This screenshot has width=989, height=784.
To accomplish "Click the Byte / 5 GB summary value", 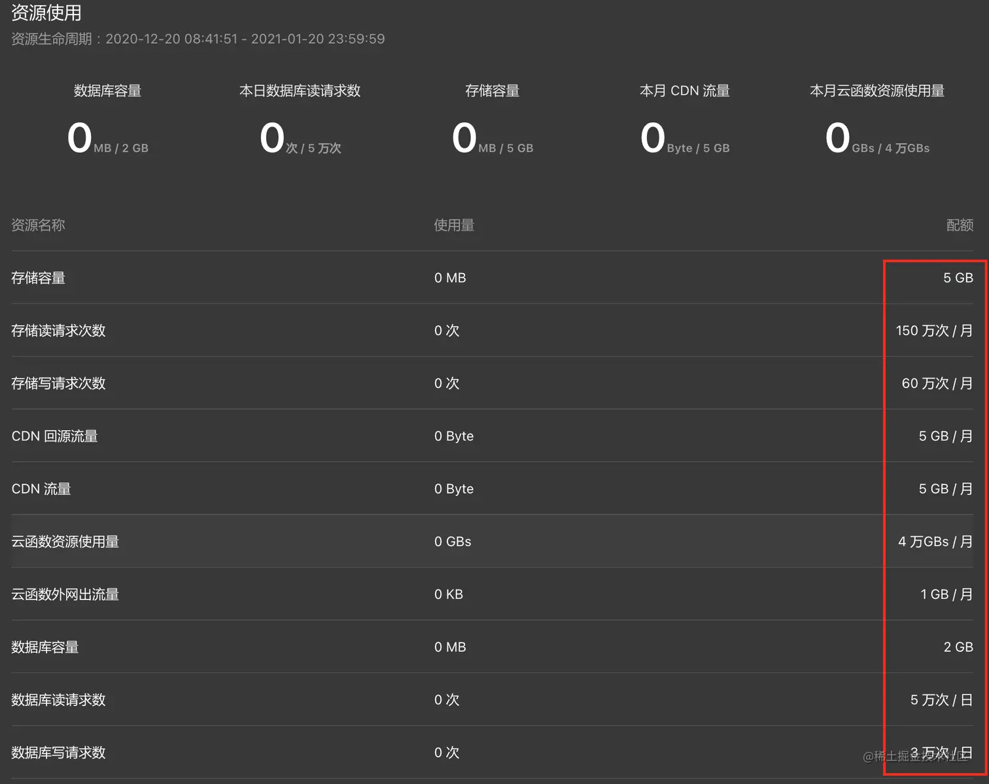I will pos(698,149).
